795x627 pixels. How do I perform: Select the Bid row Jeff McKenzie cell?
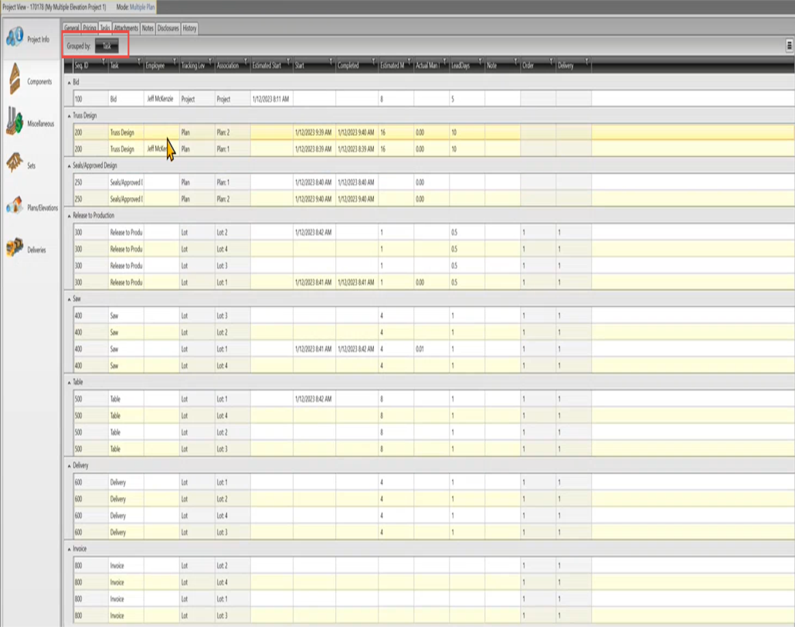161,99
